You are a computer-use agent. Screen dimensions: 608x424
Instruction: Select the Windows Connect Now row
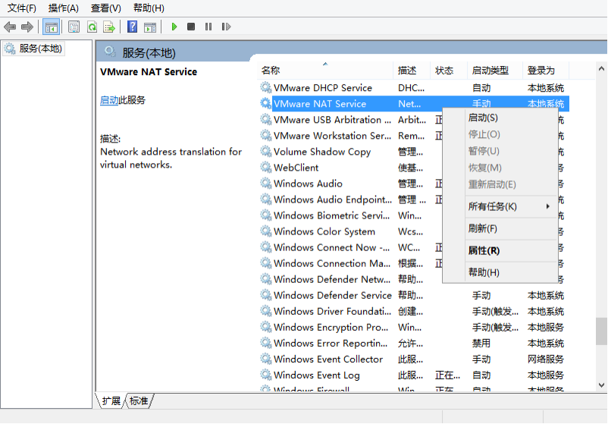point(331,247)
